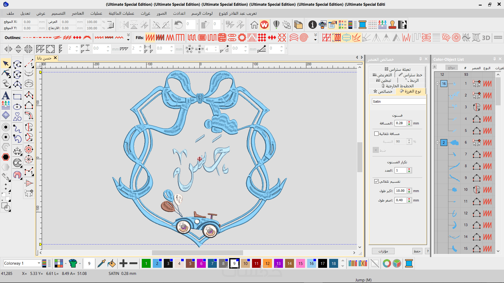Switch to the خصائص tab
Screen dimensions: 504x283
tap(383, 91)
